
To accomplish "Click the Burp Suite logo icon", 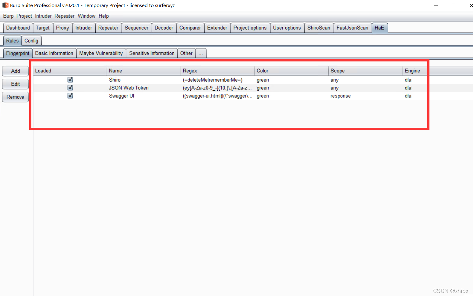I will tap(5, 5).
